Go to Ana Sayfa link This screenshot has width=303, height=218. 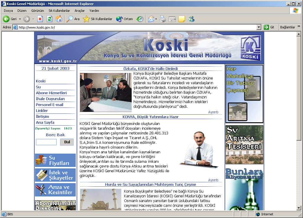(x=45, y=123)
